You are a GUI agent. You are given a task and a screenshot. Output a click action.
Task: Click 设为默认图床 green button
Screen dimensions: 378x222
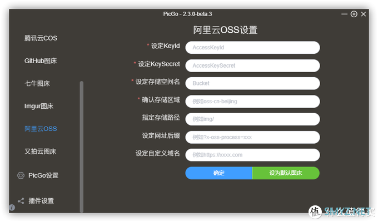point(286,173)
